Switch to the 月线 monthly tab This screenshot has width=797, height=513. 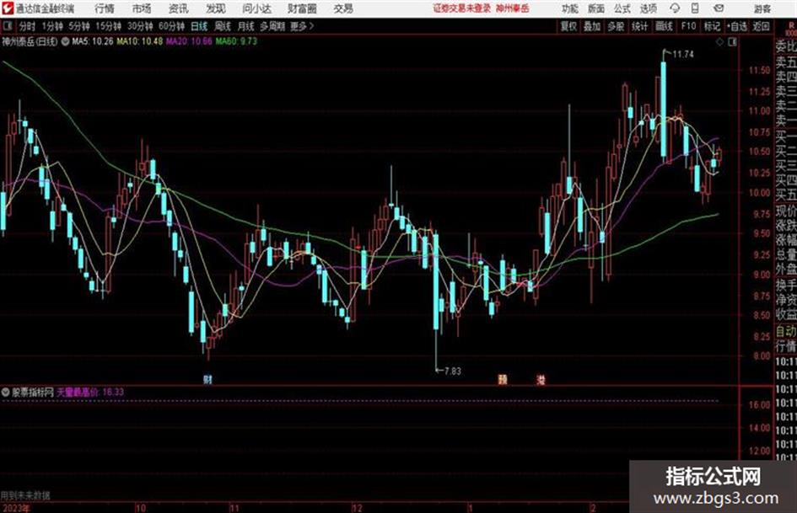coord(245,26)
